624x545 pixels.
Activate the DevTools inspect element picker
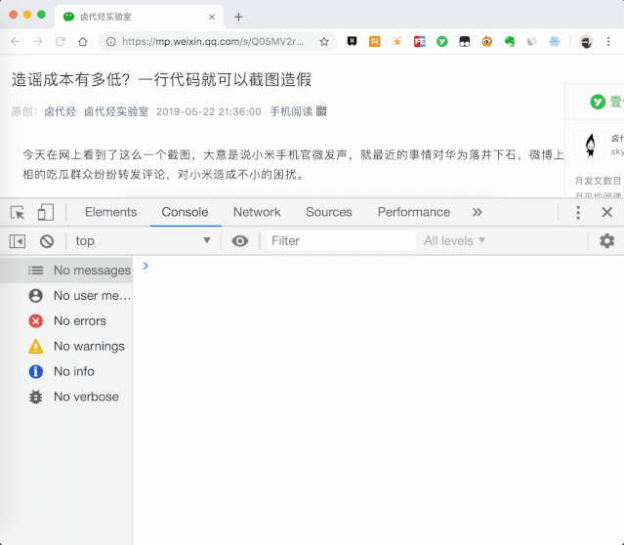pos(18,213)
